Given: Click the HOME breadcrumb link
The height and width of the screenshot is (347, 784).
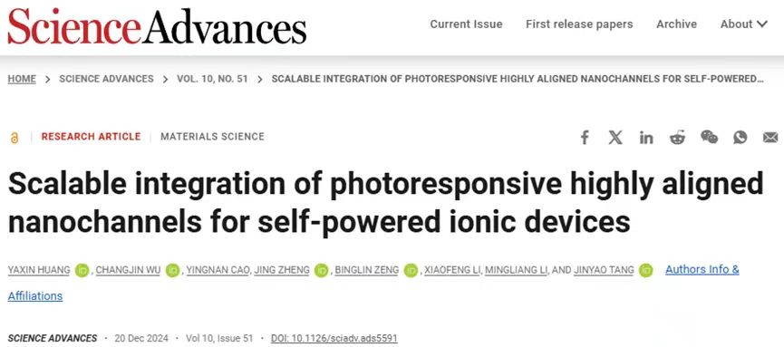Looking at the screenshot, I should click(22, 79).
